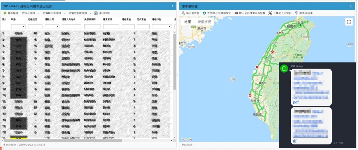This screenshot has height=150, width=358.
Task: Sort by the 狀態 column header
Action: click(x=14, y=19)
